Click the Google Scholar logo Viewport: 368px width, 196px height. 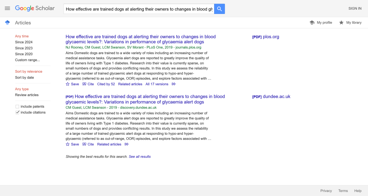(35, 8)
